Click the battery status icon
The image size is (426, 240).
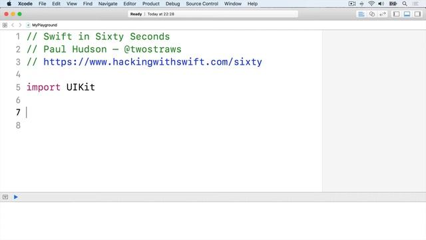(393, 4)
